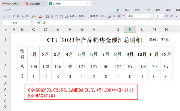This screenshot has height=111, width=180.
Task: Open the 文件 menu button
Action: 7,10
